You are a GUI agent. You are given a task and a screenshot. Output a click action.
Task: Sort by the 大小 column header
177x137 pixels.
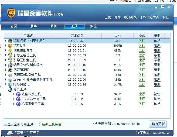[118, 36]
